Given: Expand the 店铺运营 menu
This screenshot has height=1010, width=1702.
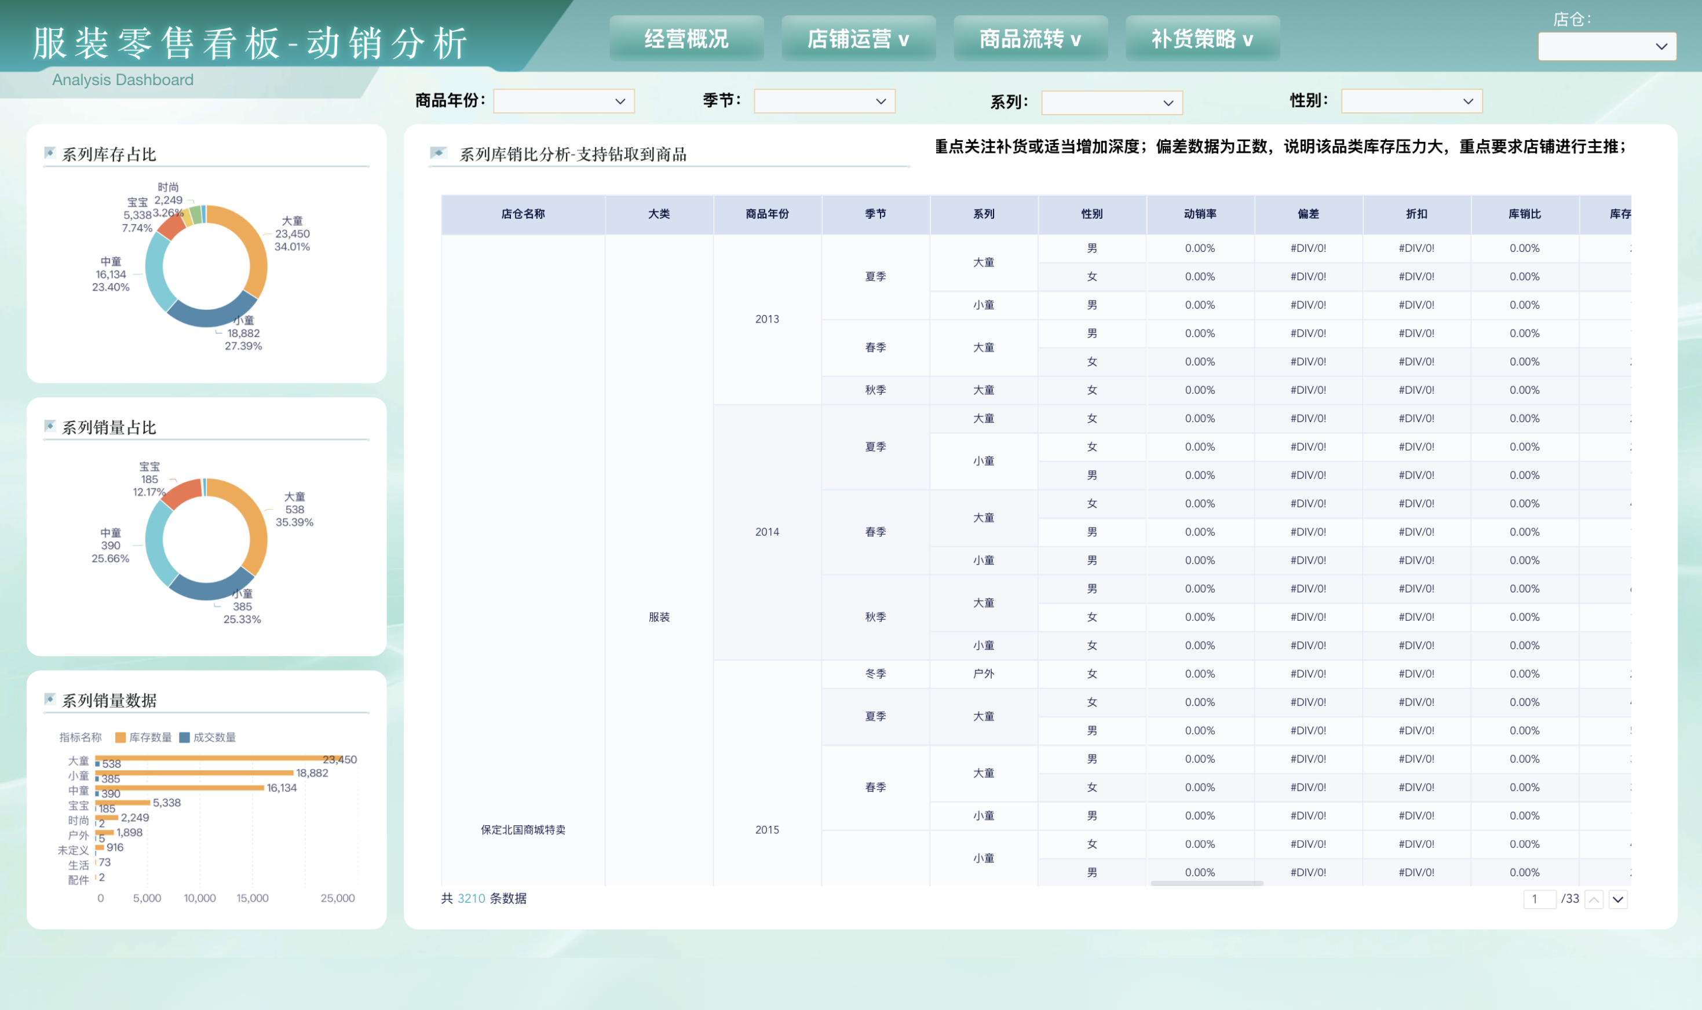Looking at the screenshot, I should 858,39.
